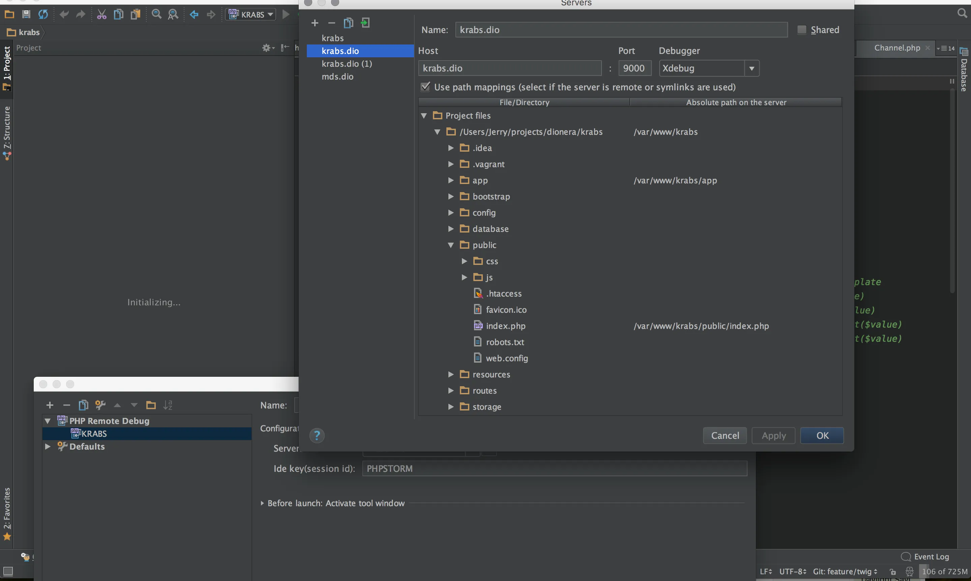Click the import server icon
The width and height of the screenshot is (971, 581).
365,23
